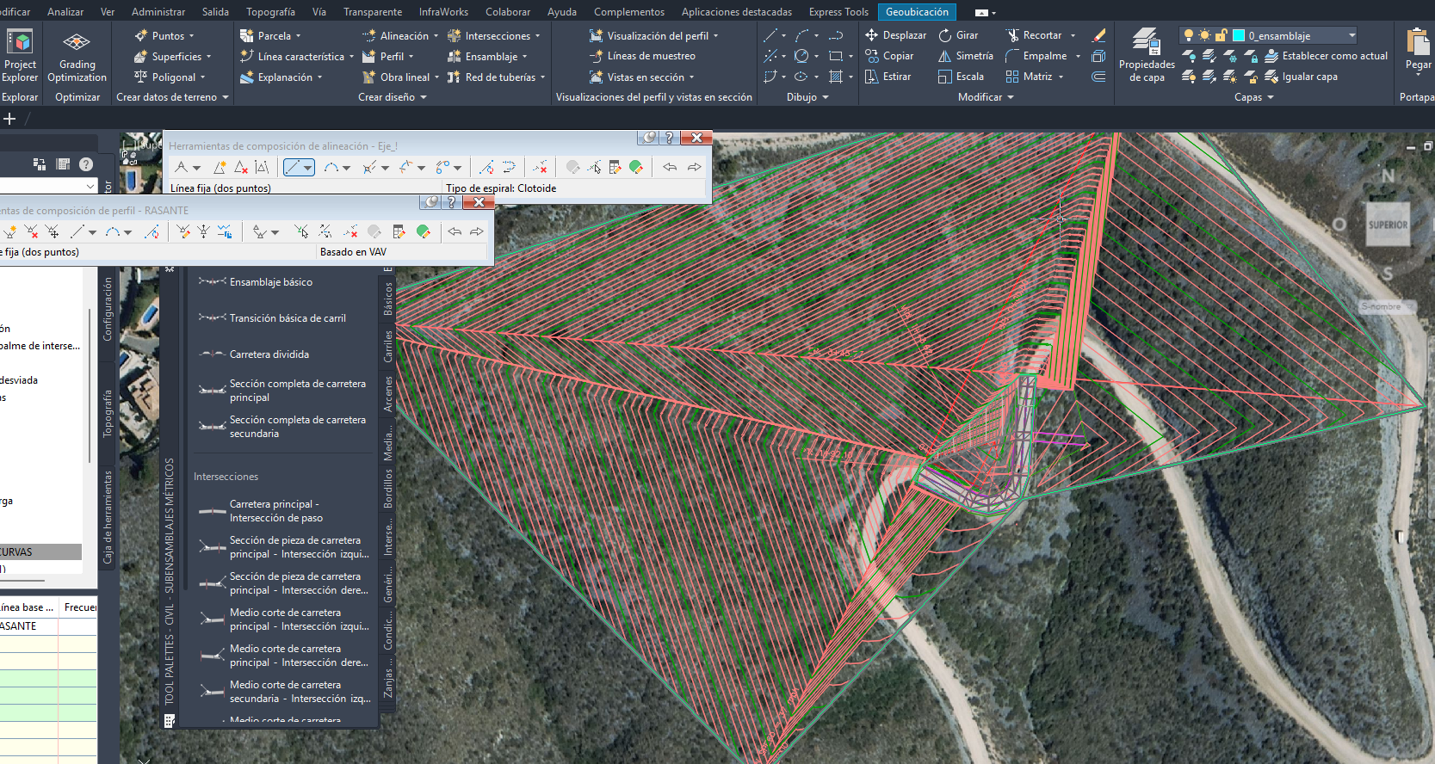Click the cyan layer color swatch

click(x=1239, y=35)
